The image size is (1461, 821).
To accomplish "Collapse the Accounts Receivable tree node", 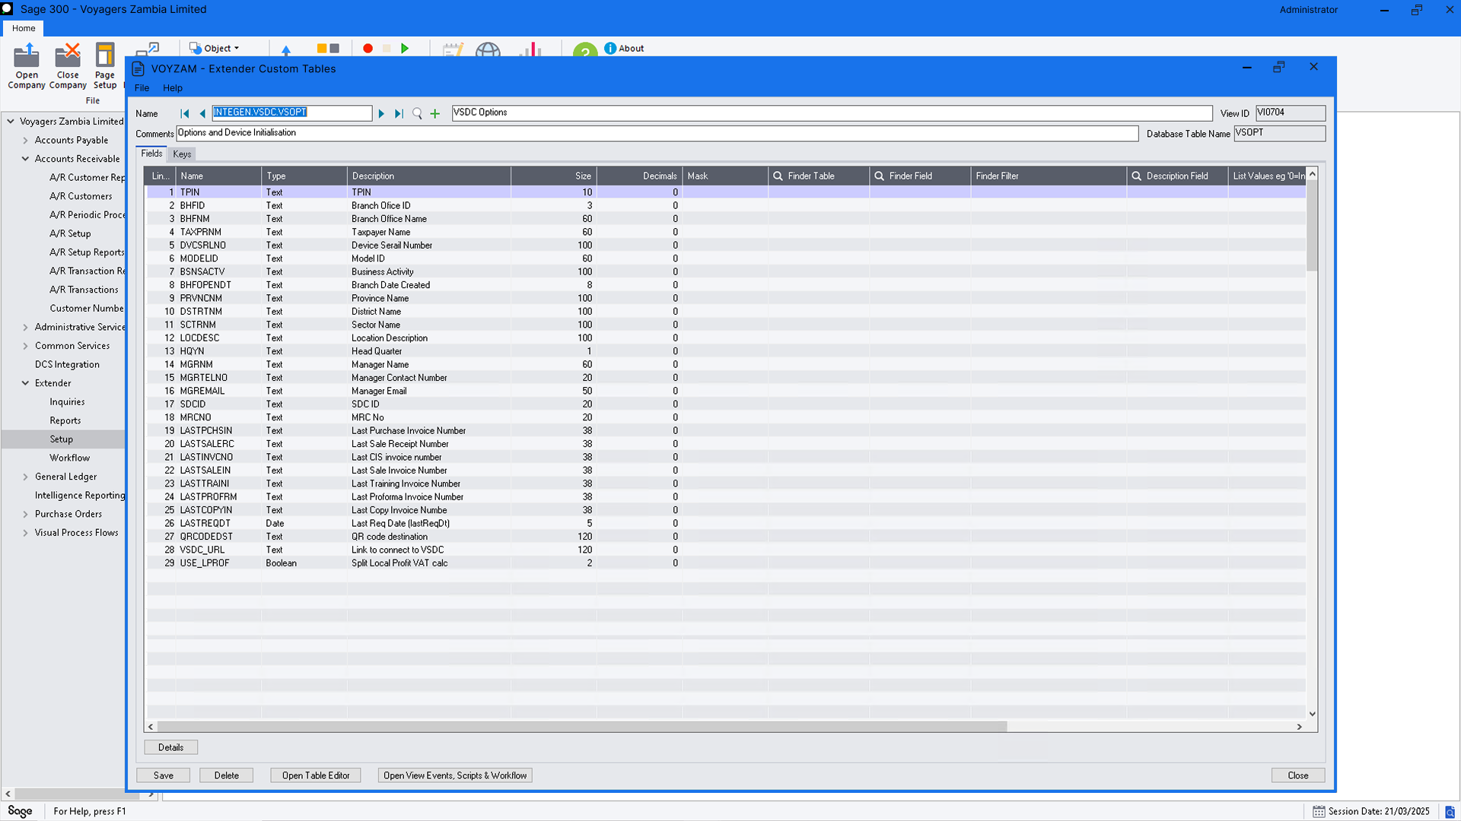I will (x=25, y=159).
